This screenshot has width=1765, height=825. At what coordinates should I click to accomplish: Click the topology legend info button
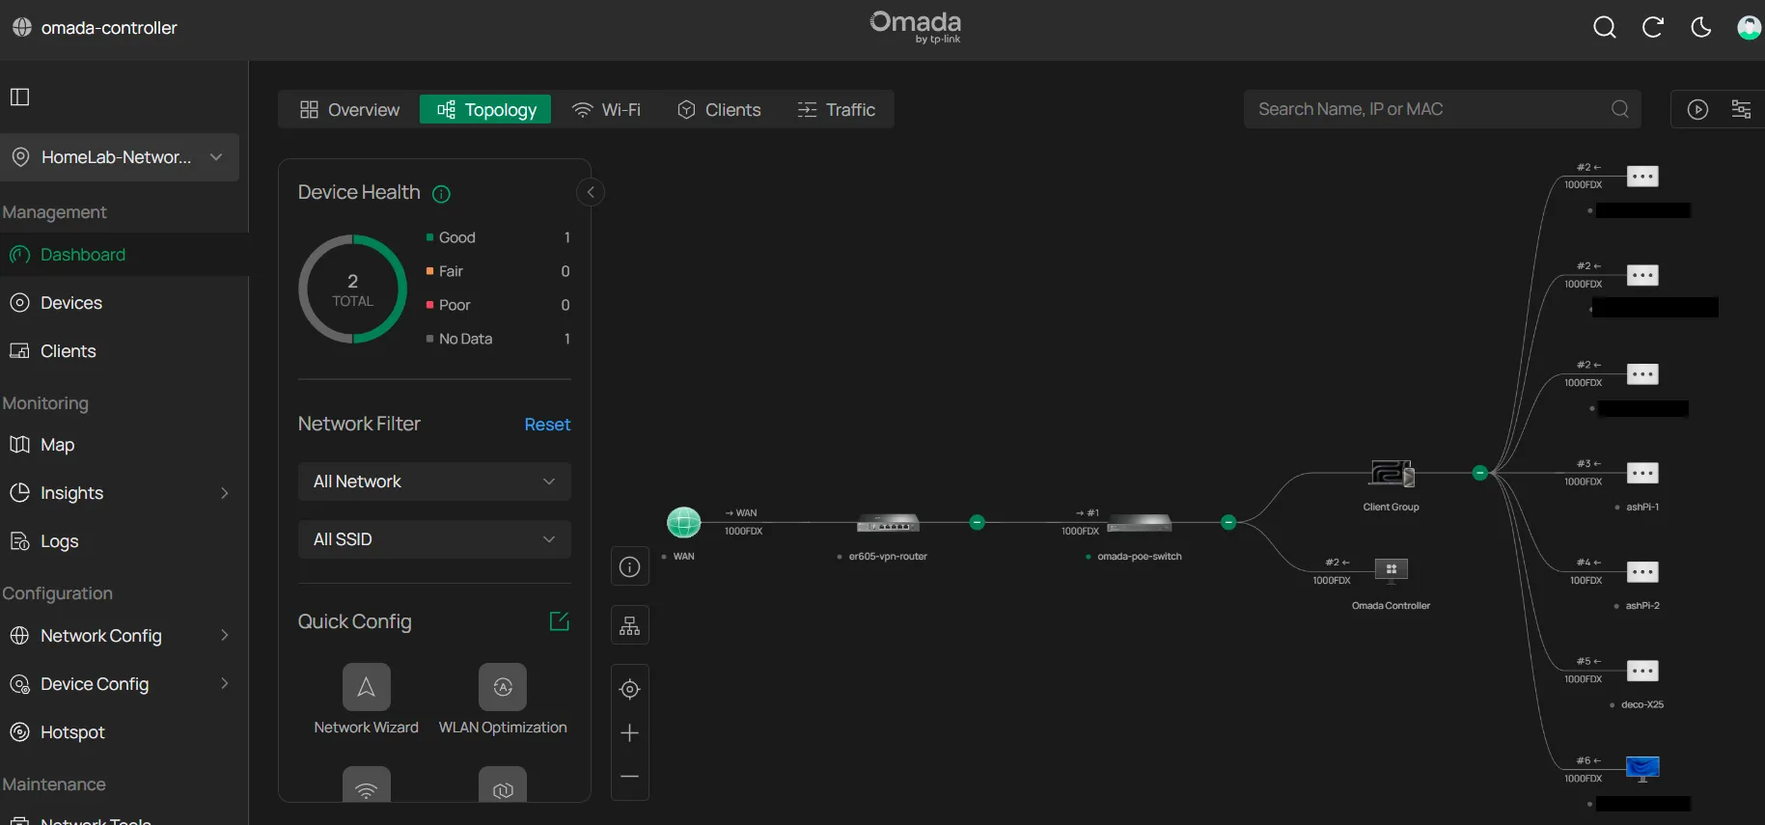pyautogui.click(x=630, y=566)
